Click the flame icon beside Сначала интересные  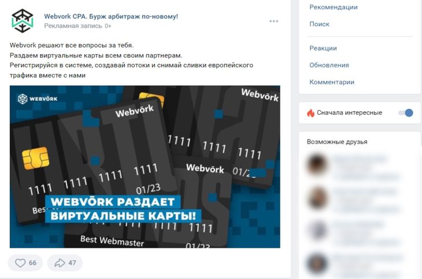point(310,112)
